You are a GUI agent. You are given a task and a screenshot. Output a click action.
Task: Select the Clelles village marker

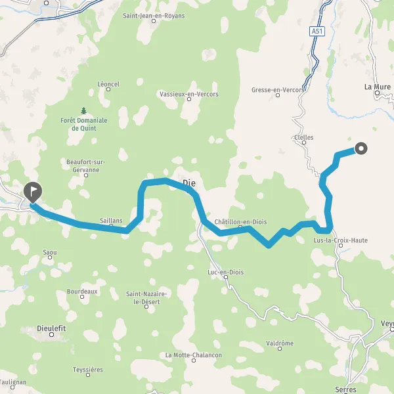tap(304, 142)
